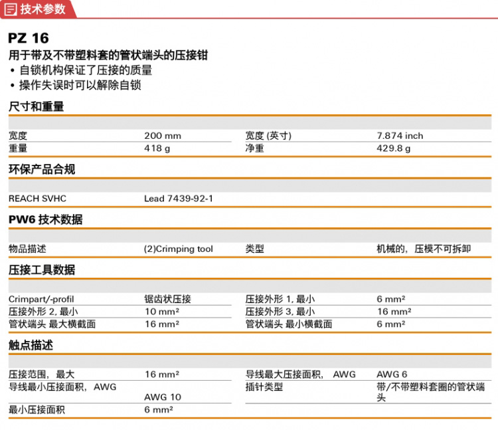The width and height of the screenshot is (498, 430).
Task: Click the 压接外形 1, 最小 label
Action: pos(280,299)
